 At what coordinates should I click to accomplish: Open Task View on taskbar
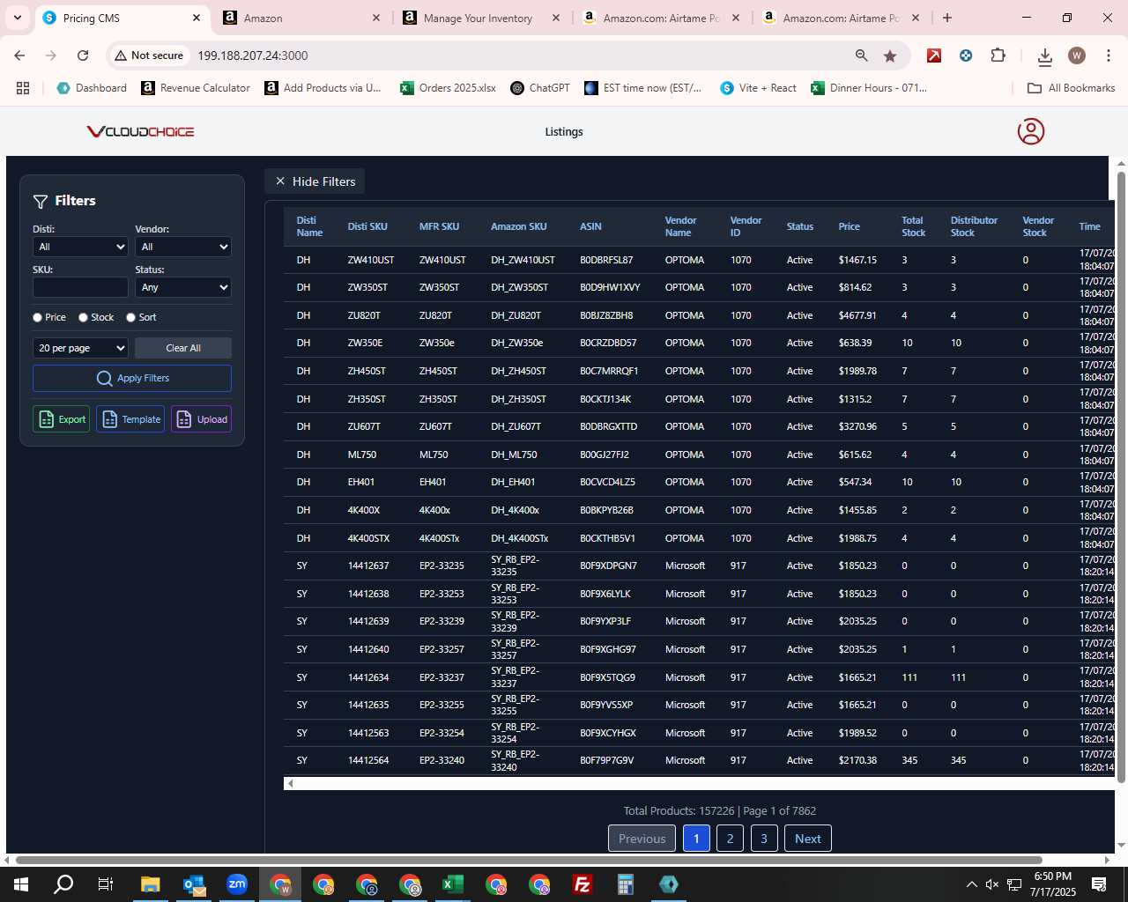click(106, 884)
